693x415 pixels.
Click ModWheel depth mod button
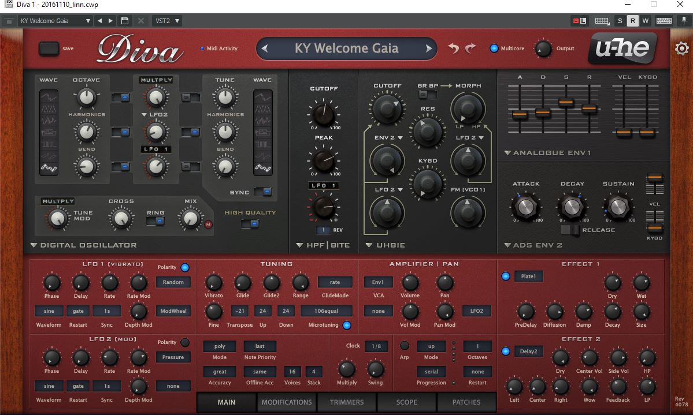coord(173,311)
